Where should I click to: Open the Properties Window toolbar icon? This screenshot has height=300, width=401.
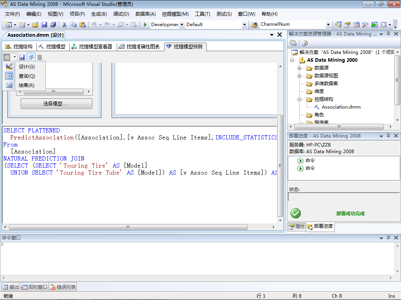(347, 25)
